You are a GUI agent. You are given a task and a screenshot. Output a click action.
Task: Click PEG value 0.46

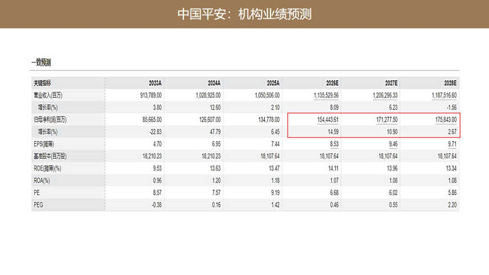(334, 205)
